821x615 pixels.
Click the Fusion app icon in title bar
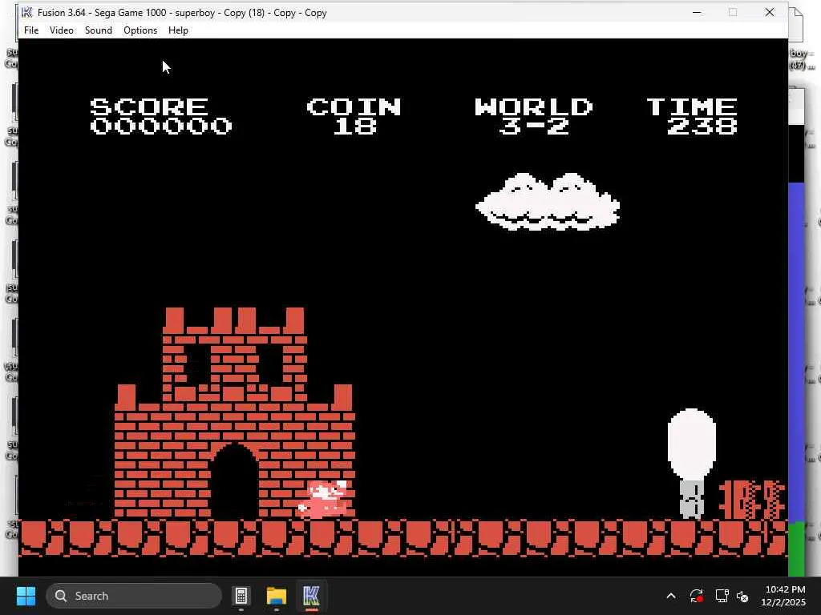coord(27,13)
